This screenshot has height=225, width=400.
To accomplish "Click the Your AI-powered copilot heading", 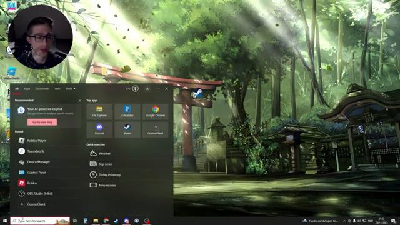I will (x=44, y=109).
